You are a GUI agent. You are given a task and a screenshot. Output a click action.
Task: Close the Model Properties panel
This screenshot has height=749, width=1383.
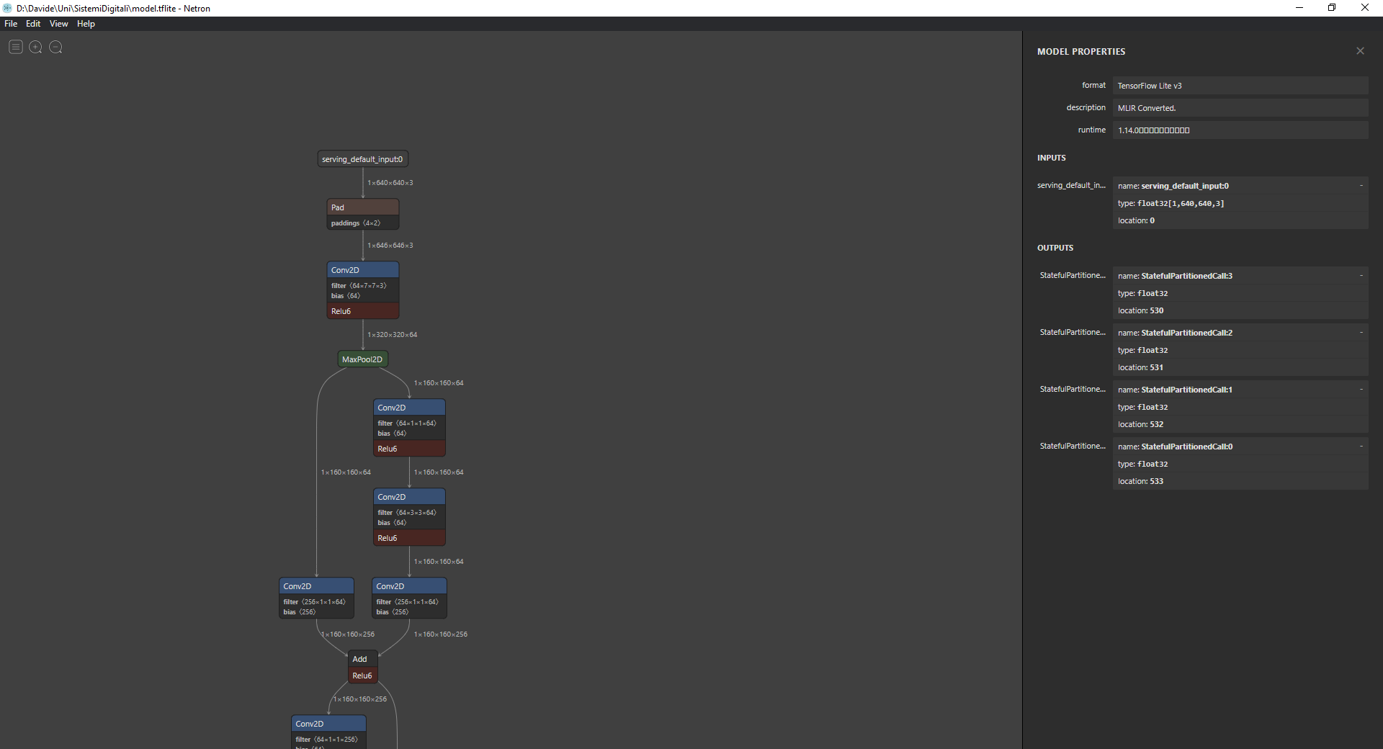(1360, 50)
